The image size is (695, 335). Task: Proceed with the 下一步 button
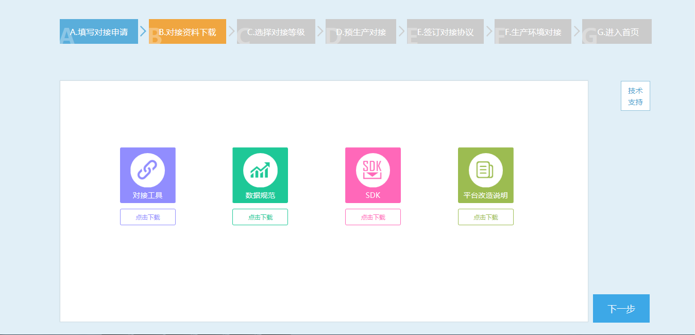621,308
